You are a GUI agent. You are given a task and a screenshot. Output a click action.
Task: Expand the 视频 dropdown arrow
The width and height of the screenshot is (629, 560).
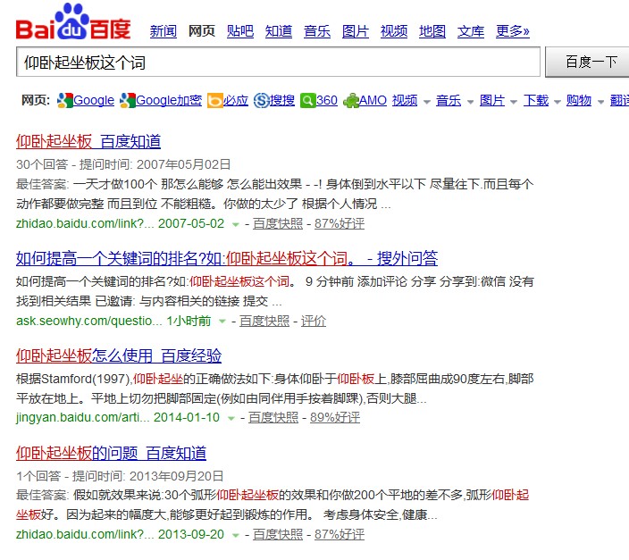427,102
